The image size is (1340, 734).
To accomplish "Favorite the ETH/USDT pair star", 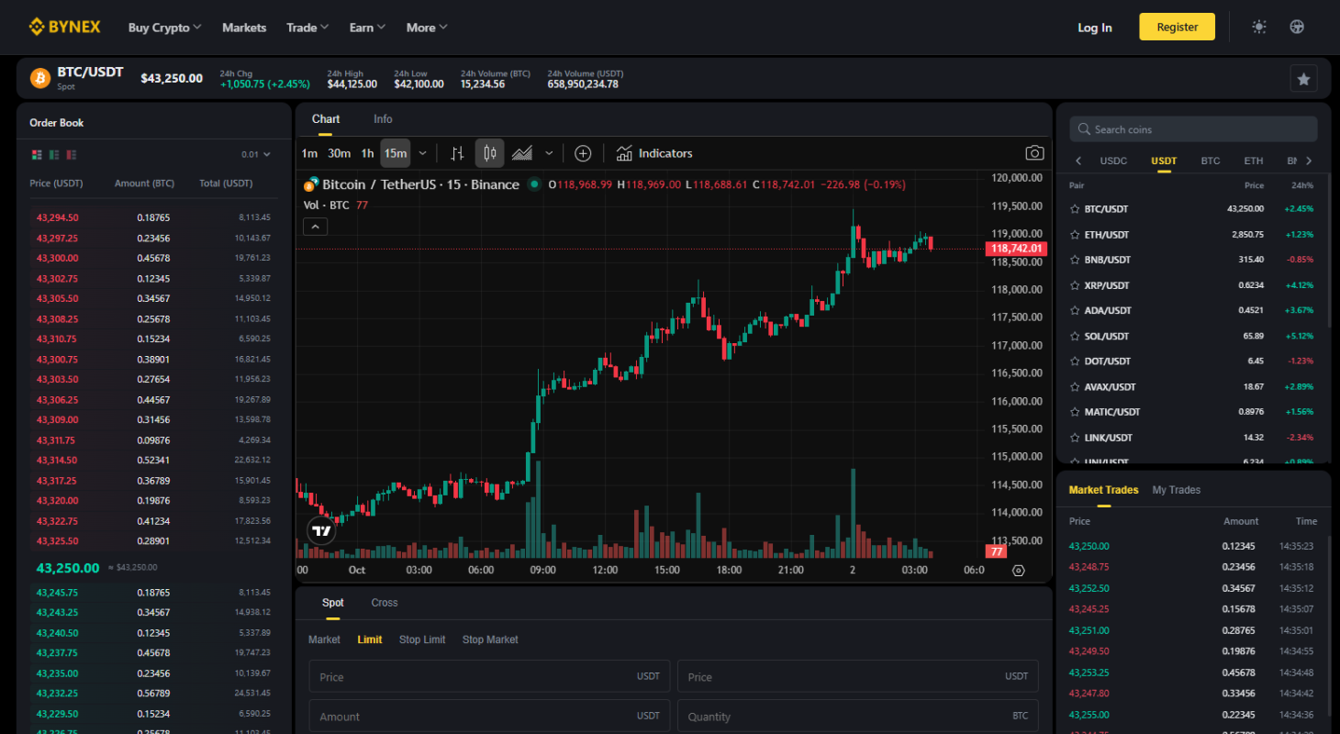I will coord(1075,235).
